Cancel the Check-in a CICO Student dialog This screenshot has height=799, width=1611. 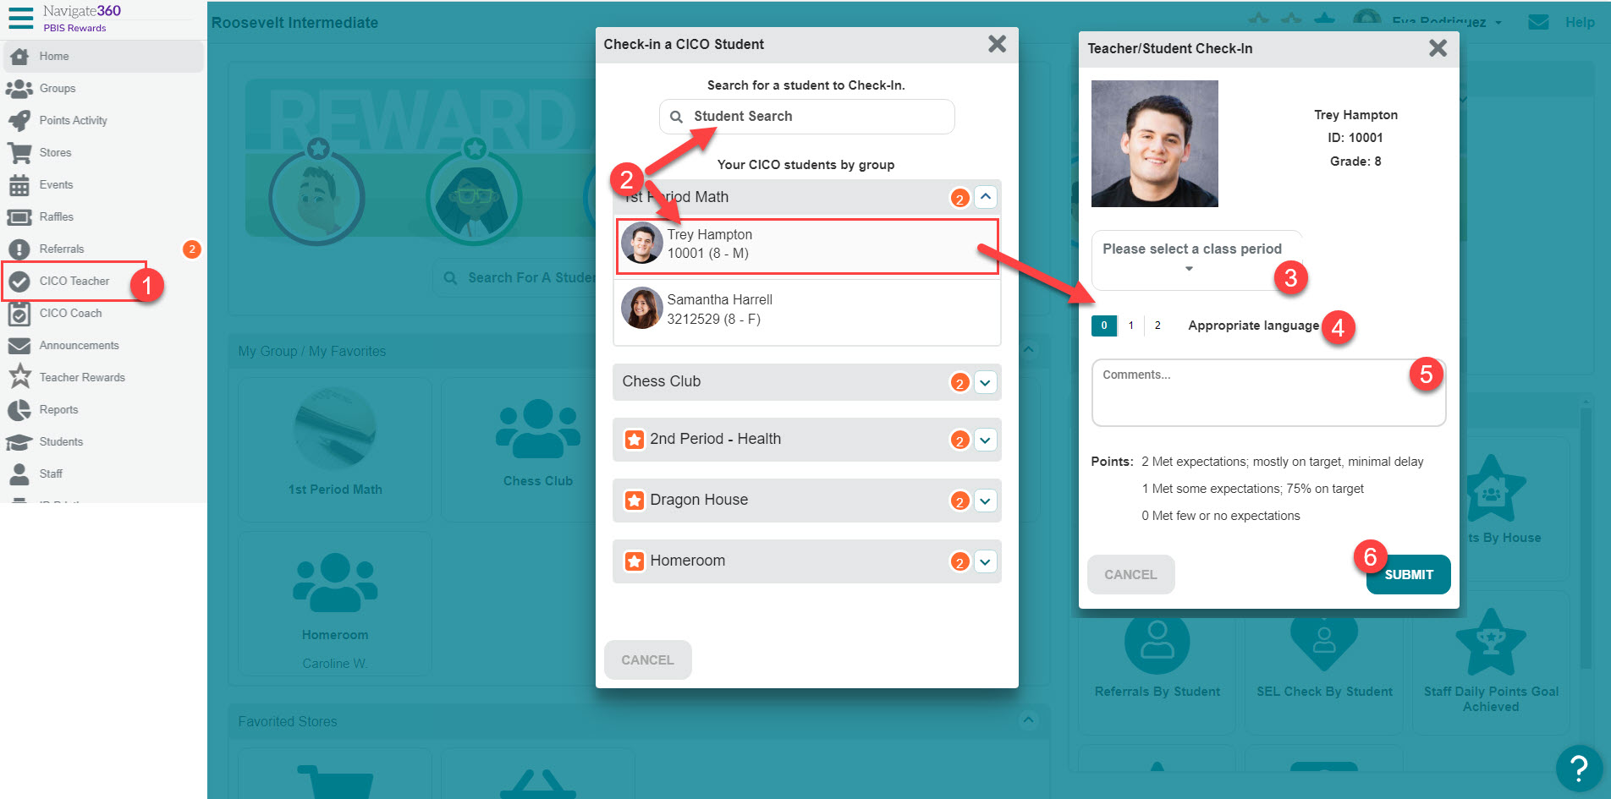point(646,659)
